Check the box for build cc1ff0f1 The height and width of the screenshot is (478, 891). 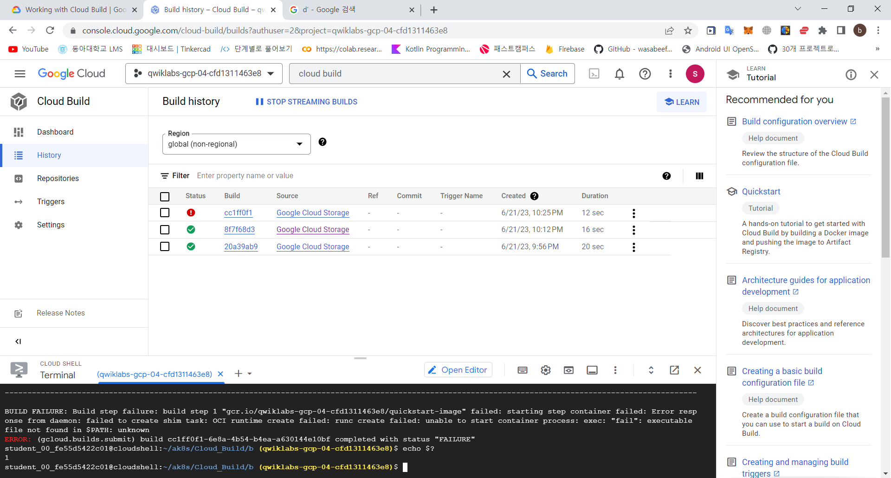tap(165, 213)
